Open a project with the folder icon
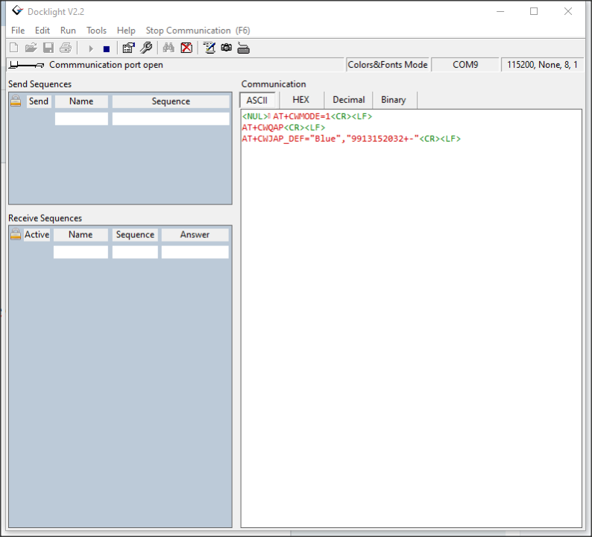This screenshot has height=537, width=592. 31,48
